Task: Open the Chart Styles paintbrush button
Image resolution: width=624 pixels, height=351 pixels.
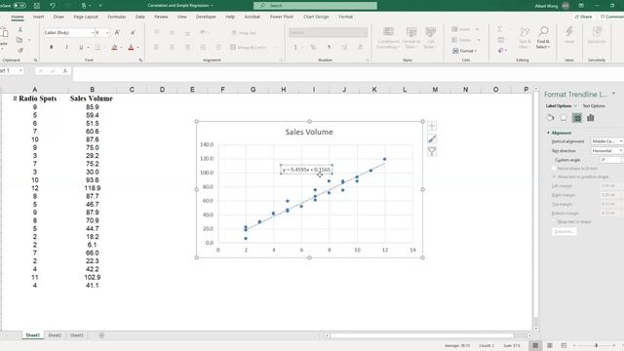Action: pos(432,138)
